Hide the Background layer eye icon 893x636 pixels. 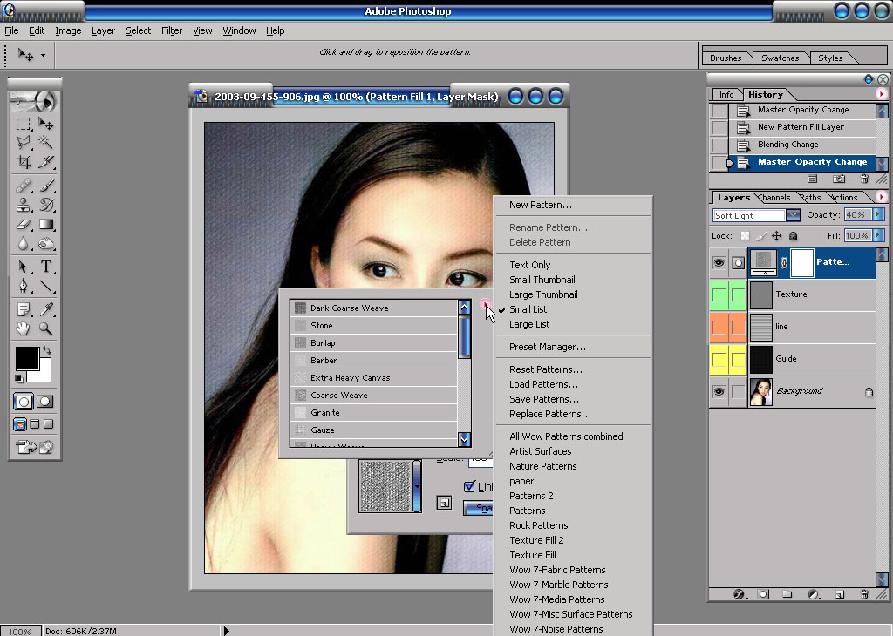719,391
